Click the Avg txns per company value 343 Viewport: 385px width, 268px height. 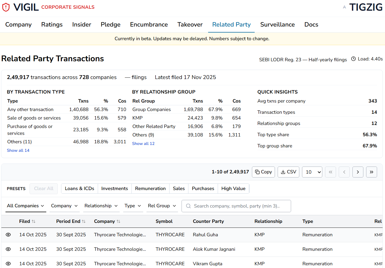(x=373, y=101)
